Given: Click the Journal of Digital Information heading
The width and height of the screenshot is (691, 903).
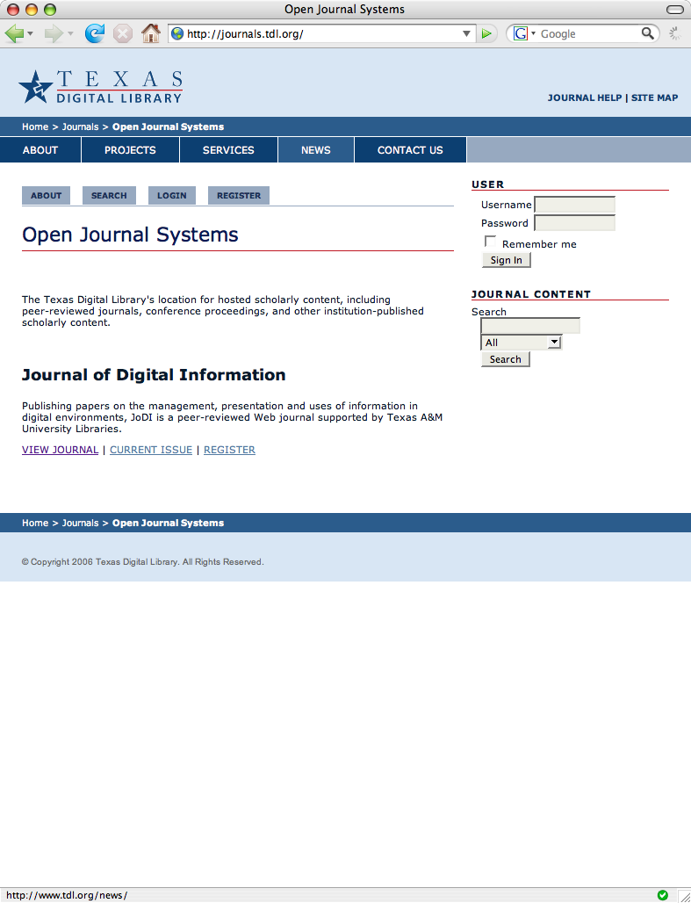Looking at the screenshot, I should [x=154, y=375].
